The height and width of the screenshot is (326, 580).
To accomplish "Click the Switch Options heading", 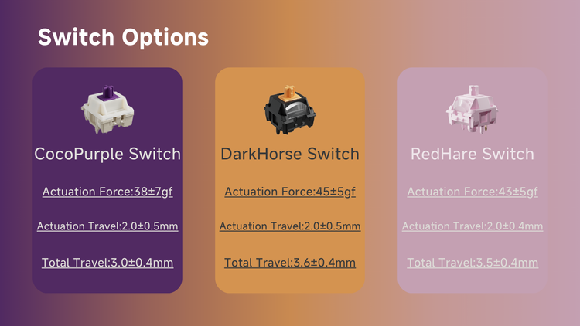I will pyautogui.click(x=123, y=37).
